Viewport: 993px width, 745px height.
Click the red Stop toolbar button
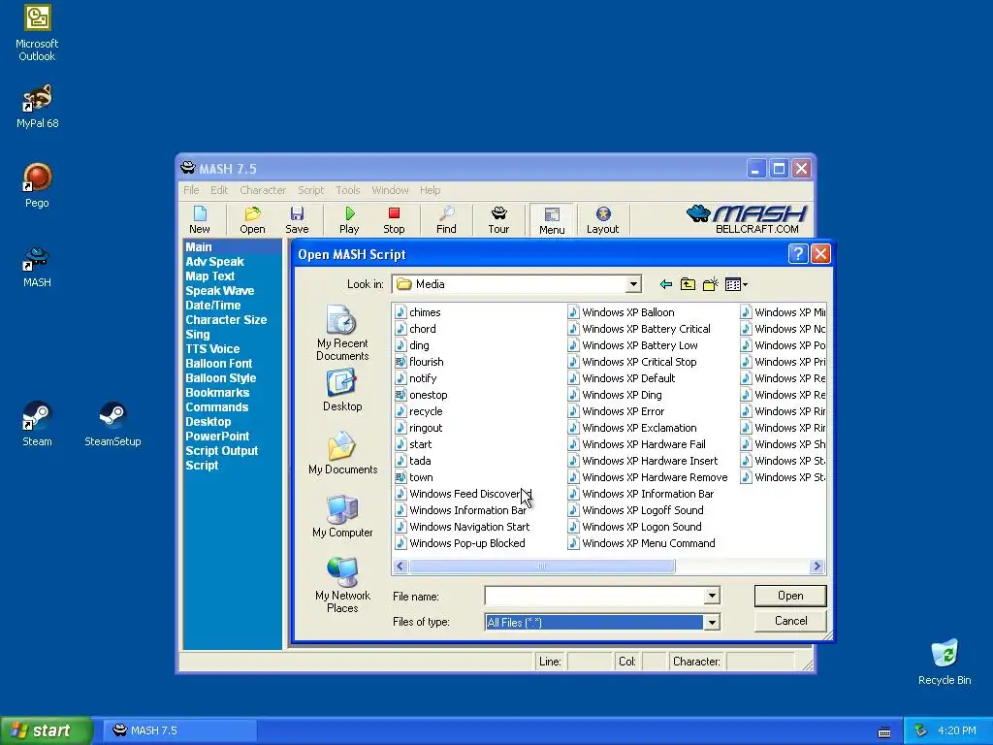click(x=394, y=219)
